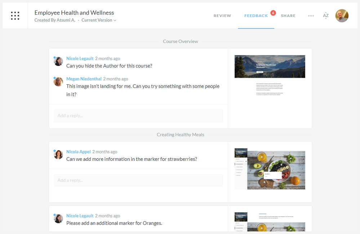Click comment 'Can you hide the Author for this course?'
Image resolution: width=360 pixels, height=234 pixels.
[109, 66]
